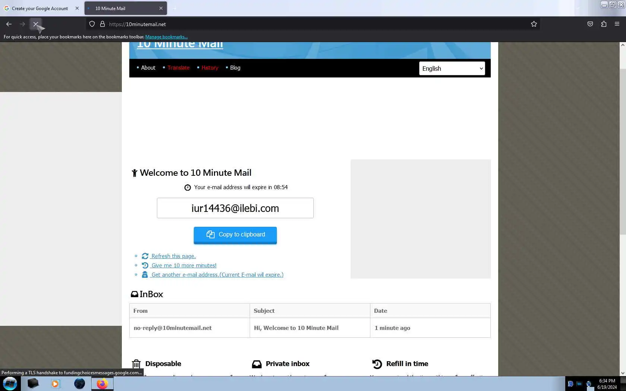Click Hi, Welcome to 10 Minute Mail subject
This screenshot has height=391, width=626.
[296, 328]
